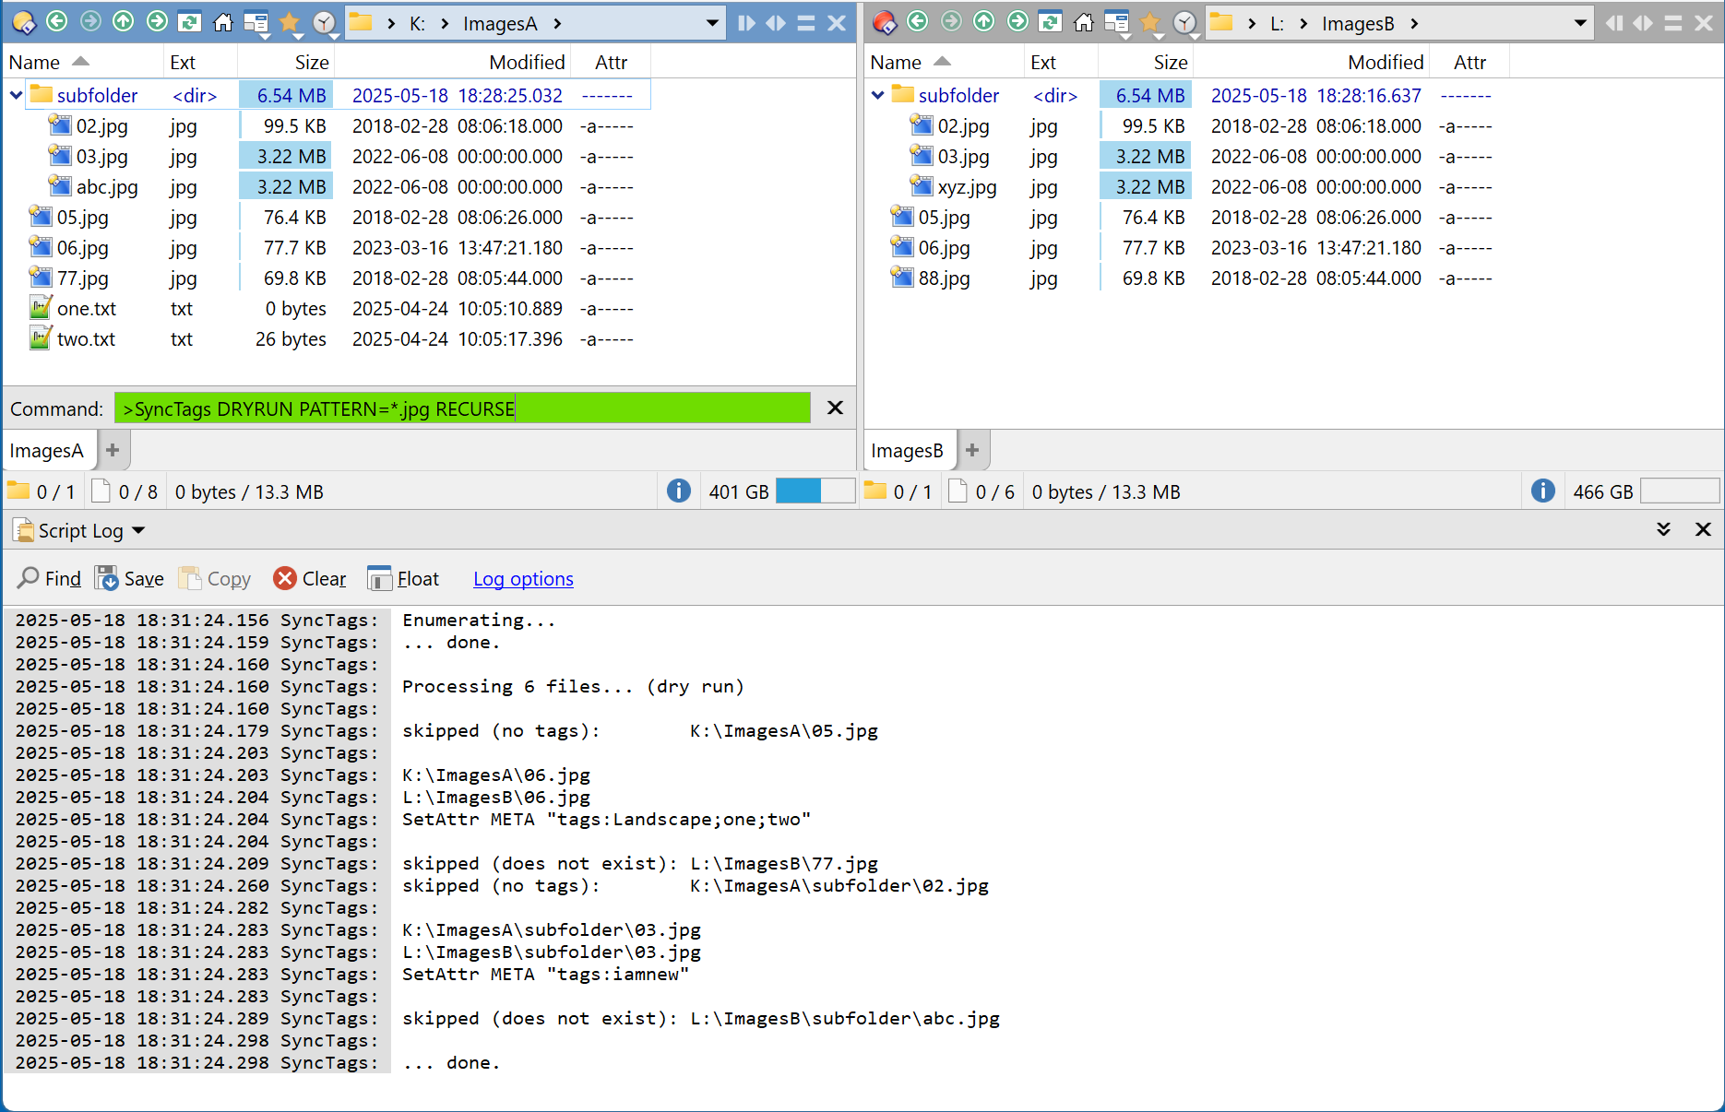The width and height of the screenshot is (1725, 1112).
Task: Float the Script Log panel
Action: (403, 579)
